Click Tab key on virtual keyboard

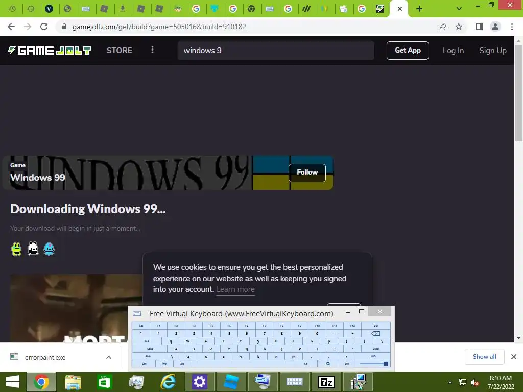[147, 341]
